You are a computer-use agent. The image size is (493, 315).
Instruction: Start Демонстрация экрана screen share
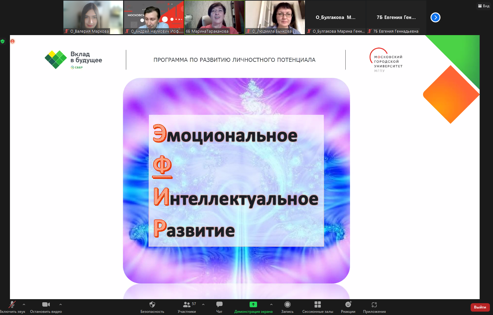(253, 307)
